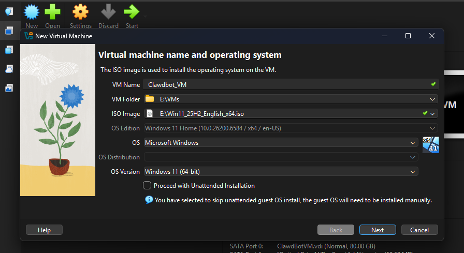This screenshot has width=464, height=253.
Task: Click the Cancel button
Action: click(419, 230)
